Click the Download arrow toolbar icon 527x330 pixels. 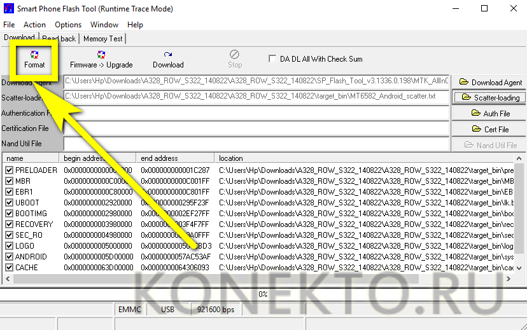168,60
